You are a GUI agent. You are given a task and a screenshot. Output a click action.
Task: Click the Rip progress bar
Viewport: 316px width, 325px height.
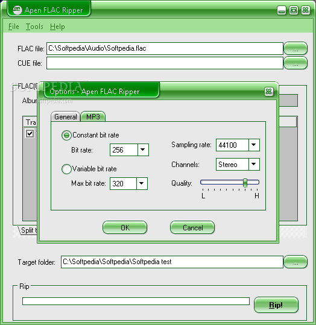point(136,301)
